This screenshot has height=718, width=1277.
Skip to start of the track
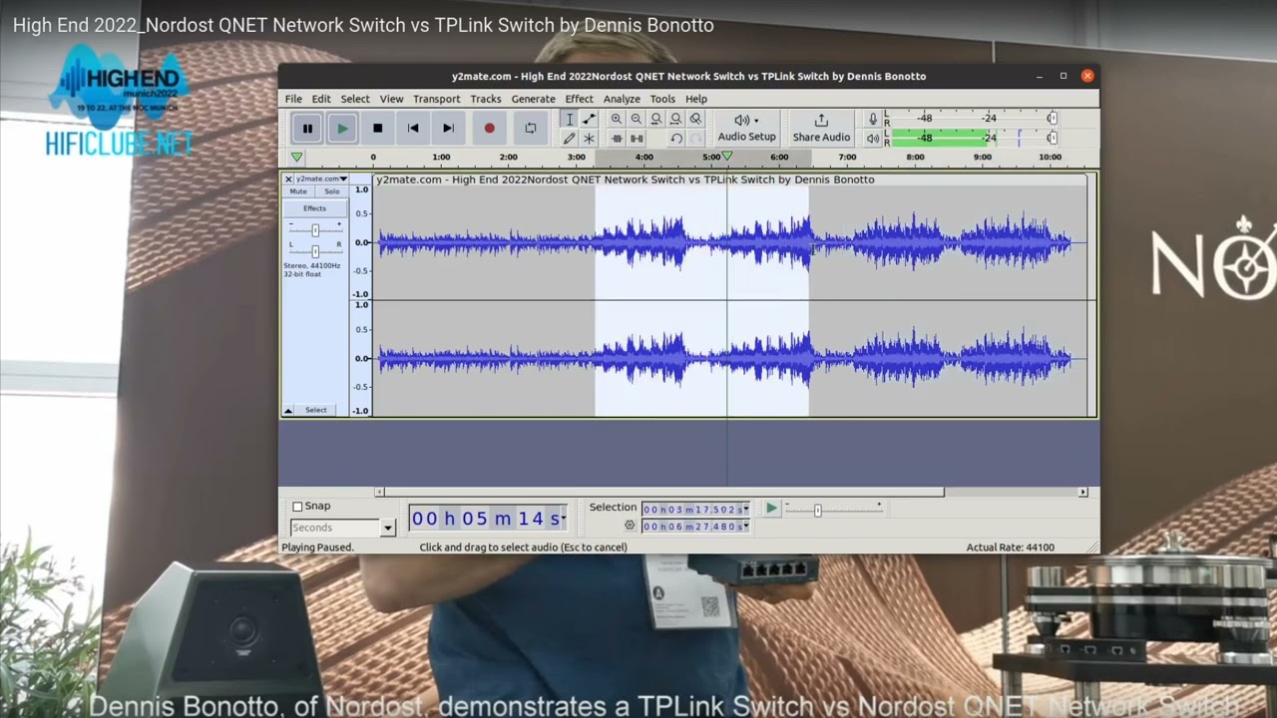413,128
